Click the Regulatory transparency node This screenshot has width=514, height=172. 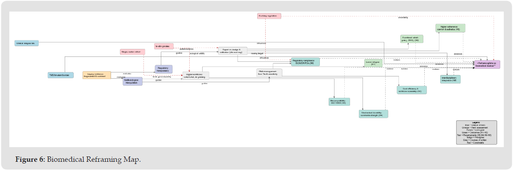point(163,69)
